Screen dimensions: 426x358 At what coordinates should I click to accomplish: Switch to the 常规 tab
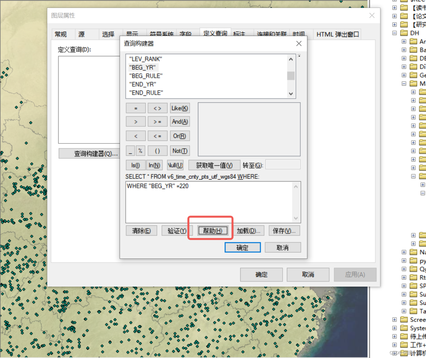(61, 34)
